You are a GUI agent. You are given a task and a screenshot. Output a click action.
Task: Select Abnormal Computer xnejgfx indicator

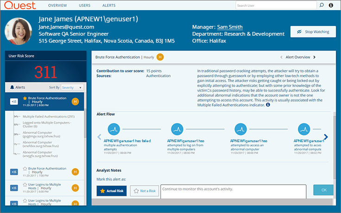point(40,154)
